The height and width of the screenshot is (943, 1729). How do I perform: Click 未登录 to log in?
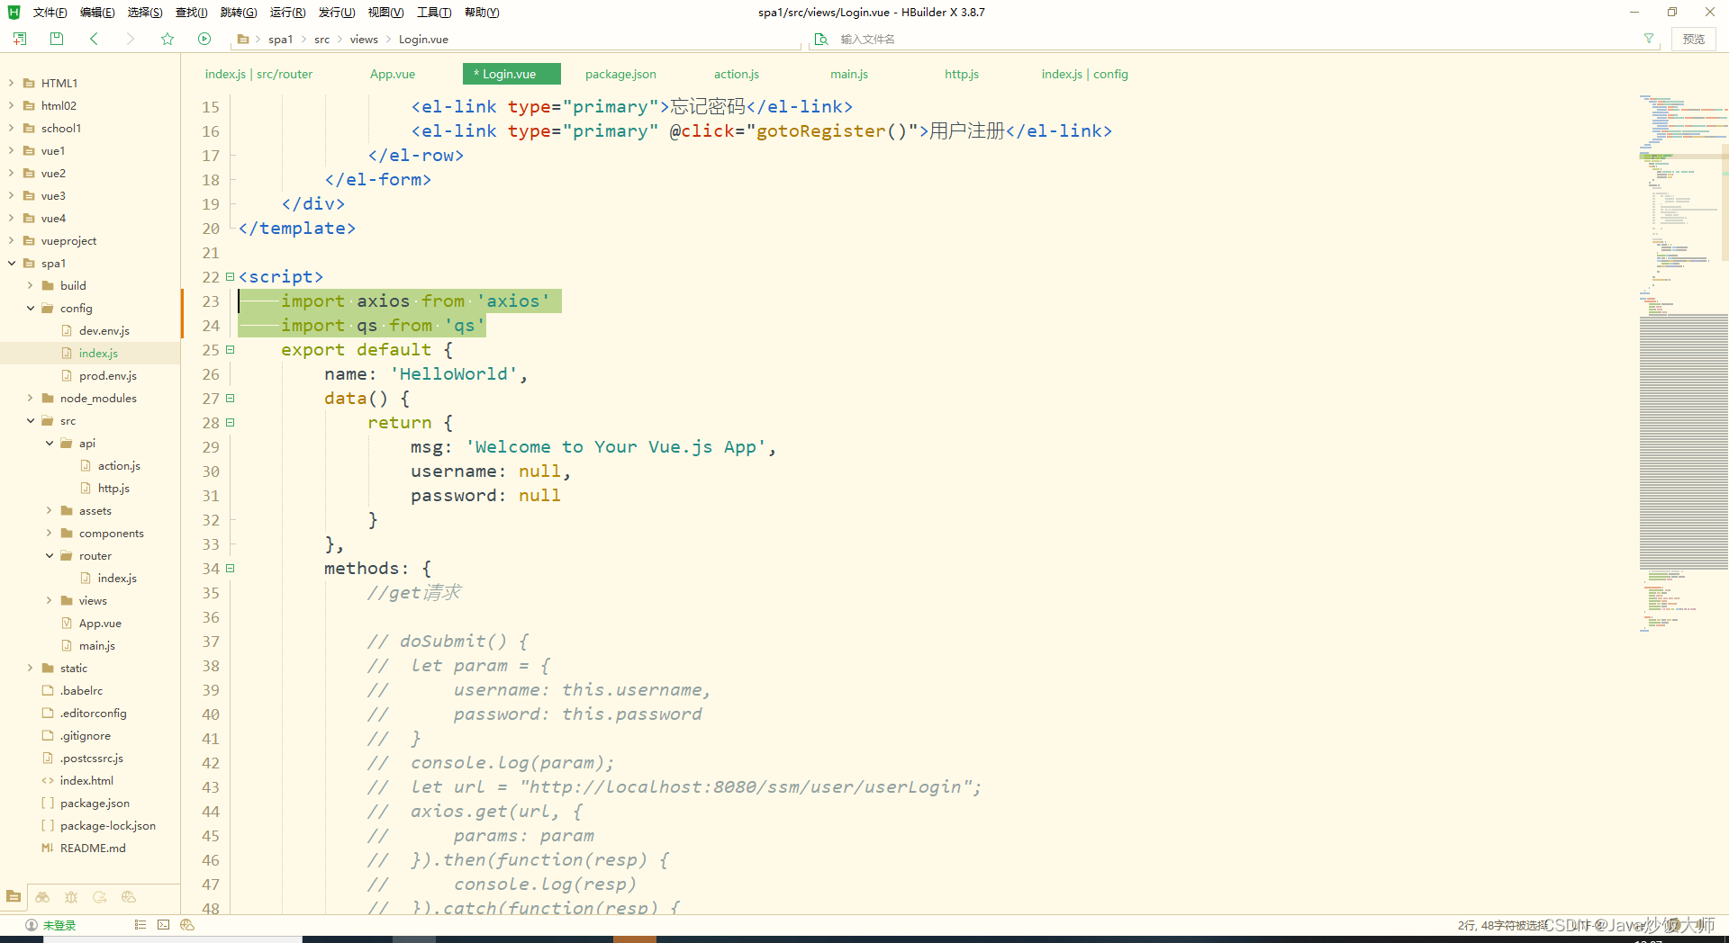pyautogui.click(x=59, y=925)
